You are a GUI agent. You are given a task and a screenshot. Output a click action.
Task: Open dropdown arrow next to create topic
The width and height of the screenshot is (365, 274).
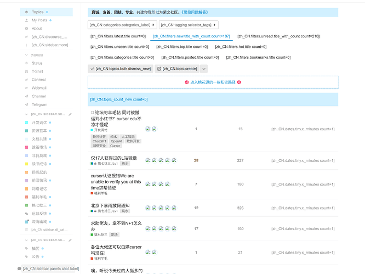[x=204, y=69]
